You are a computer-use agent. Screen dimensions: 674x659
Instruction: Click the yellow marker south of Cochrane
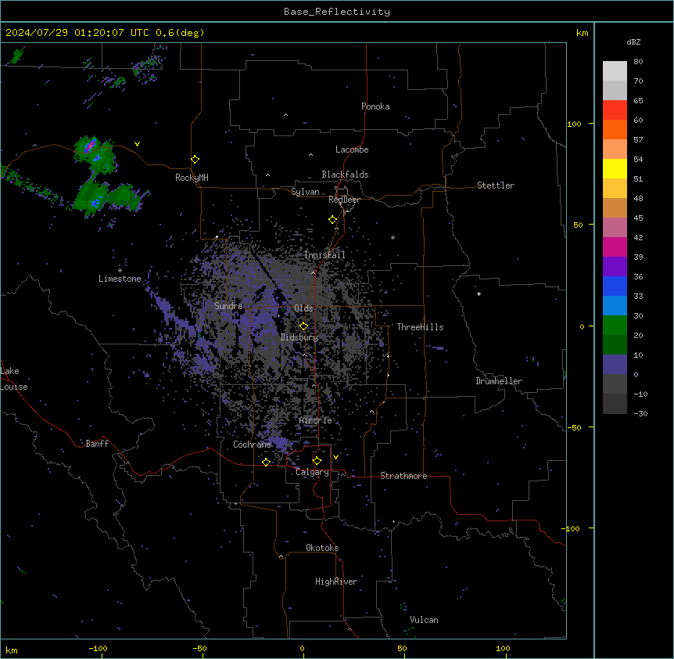[x=266, y=462]
